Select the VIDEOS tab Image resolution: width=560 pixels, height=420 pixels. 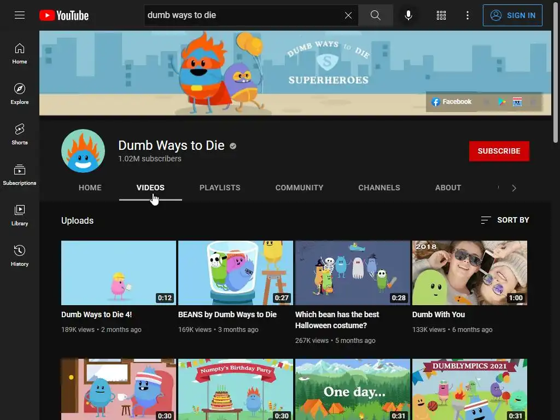click(x=150, y=188)
